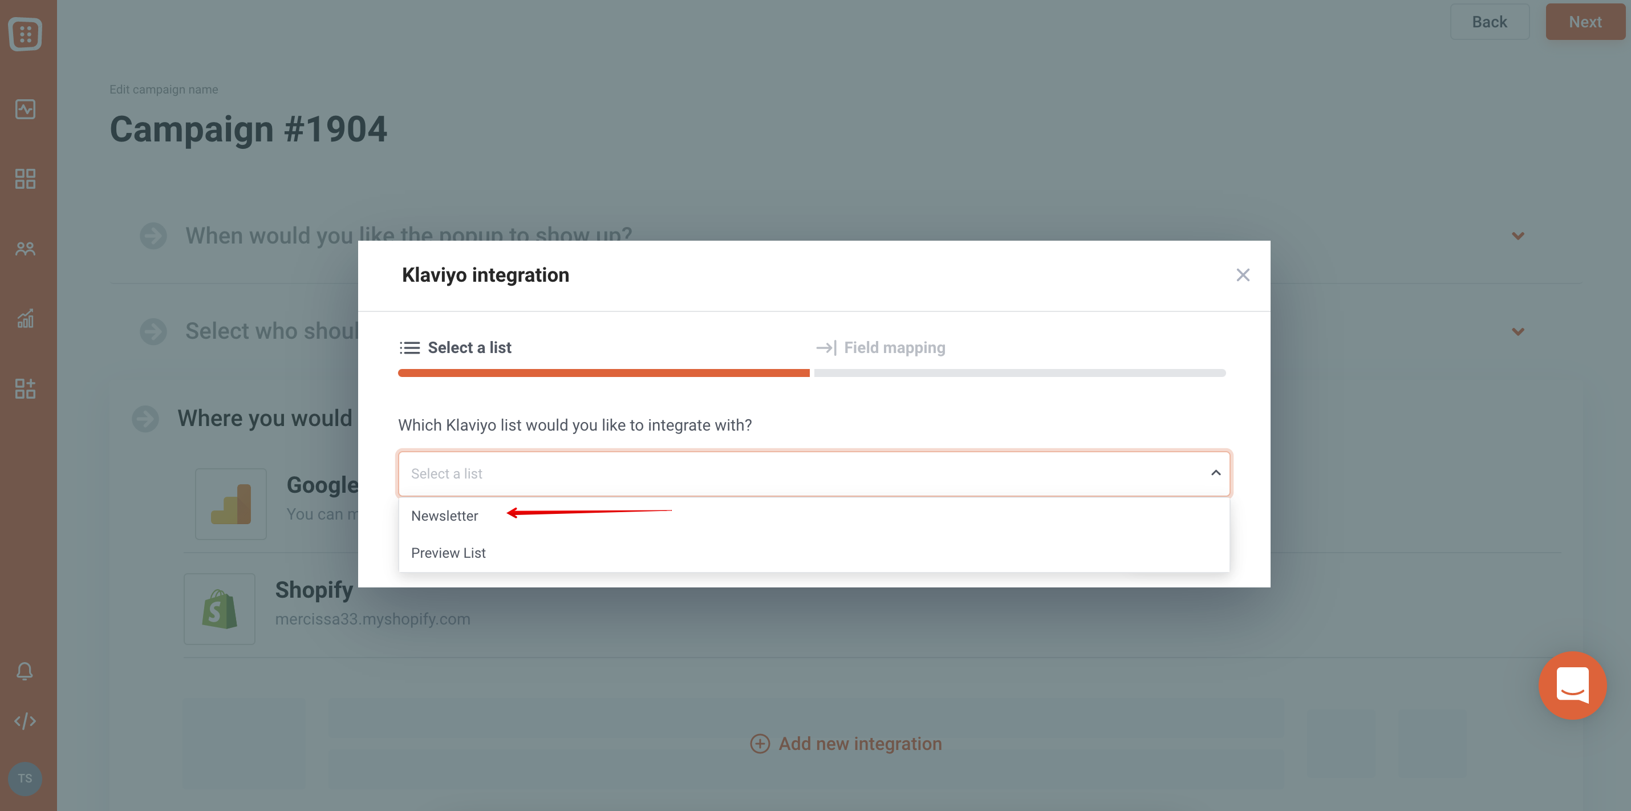
Task: Choose Newsletter from the list options
Action: click(814, 516)
